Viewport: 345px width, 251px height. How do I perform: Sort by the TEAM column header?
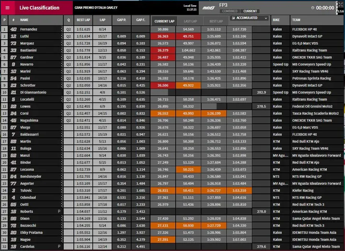pos(316,20)
